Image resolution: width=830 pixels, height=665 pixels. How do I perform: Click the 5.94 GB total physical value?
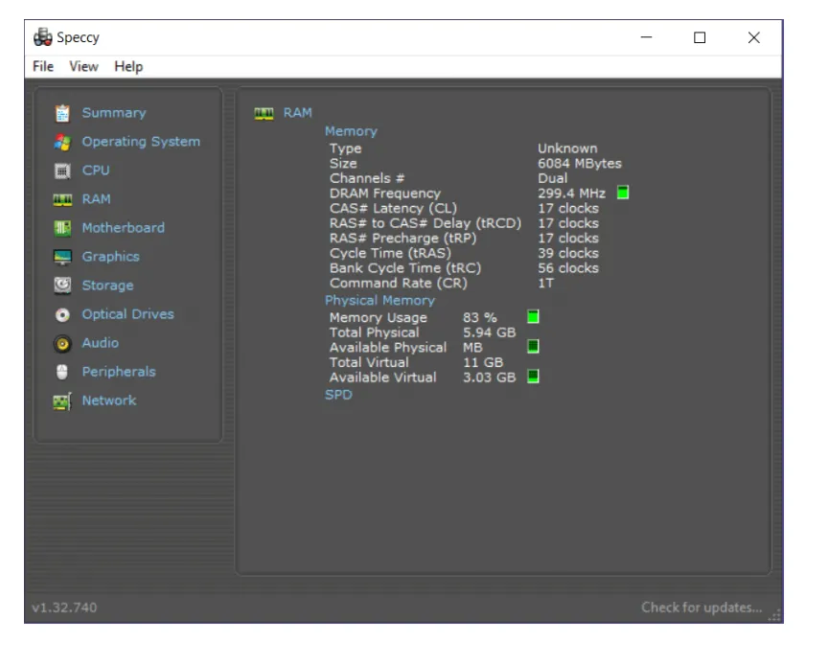point(489,332)
